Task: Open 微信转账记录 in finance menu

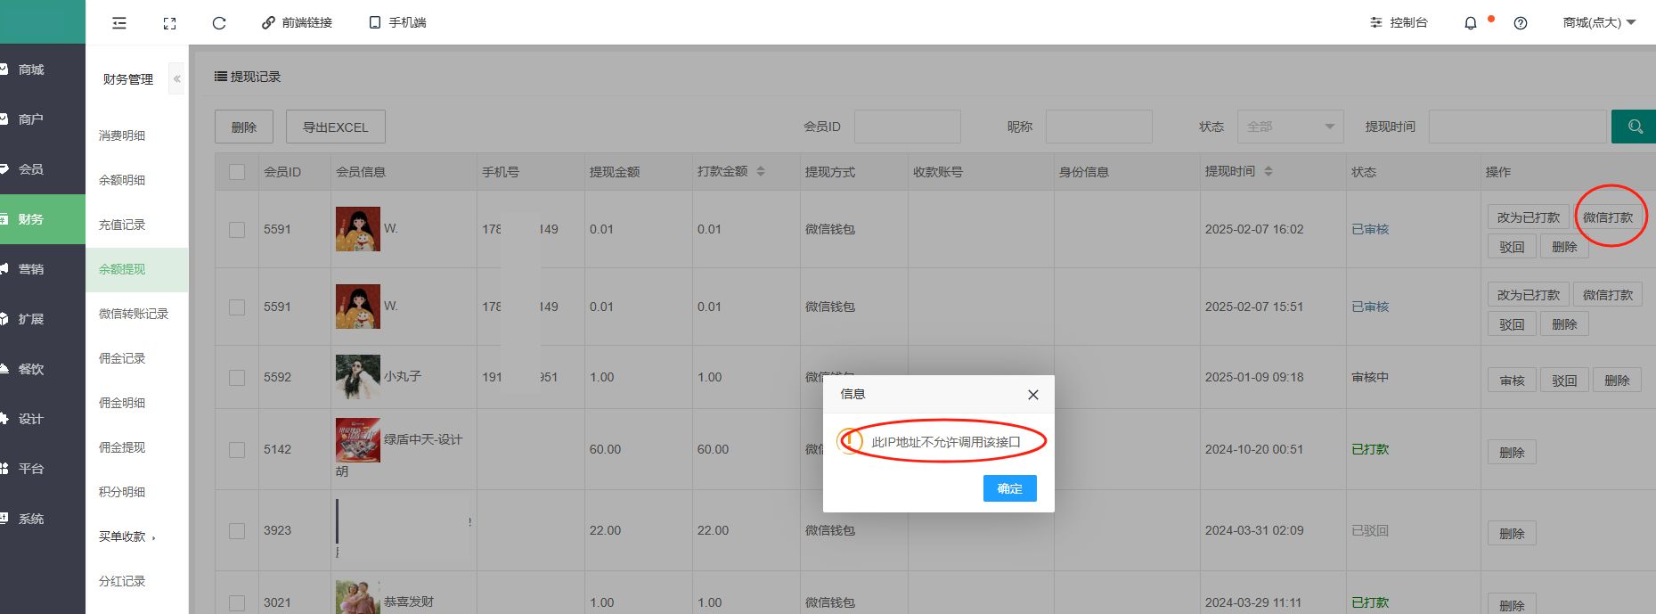Action: [x=133, y=314]
